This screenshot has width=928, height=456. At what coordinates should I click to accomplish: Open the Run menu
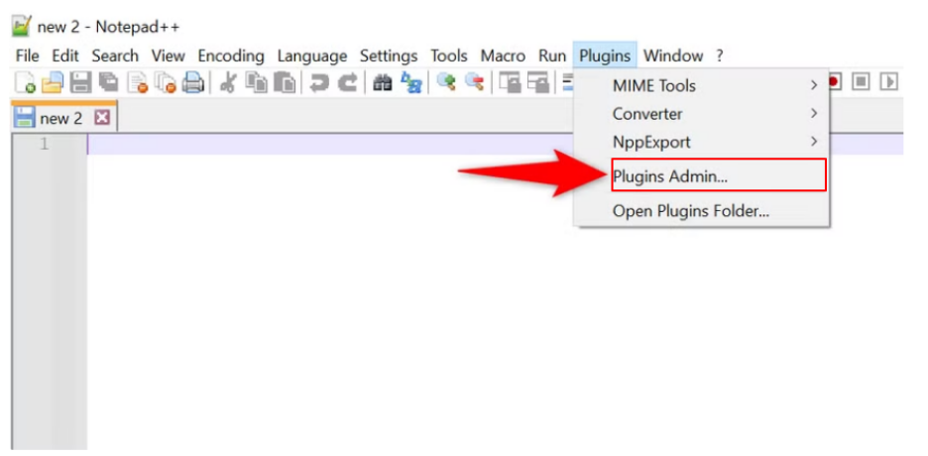point(551,57)
